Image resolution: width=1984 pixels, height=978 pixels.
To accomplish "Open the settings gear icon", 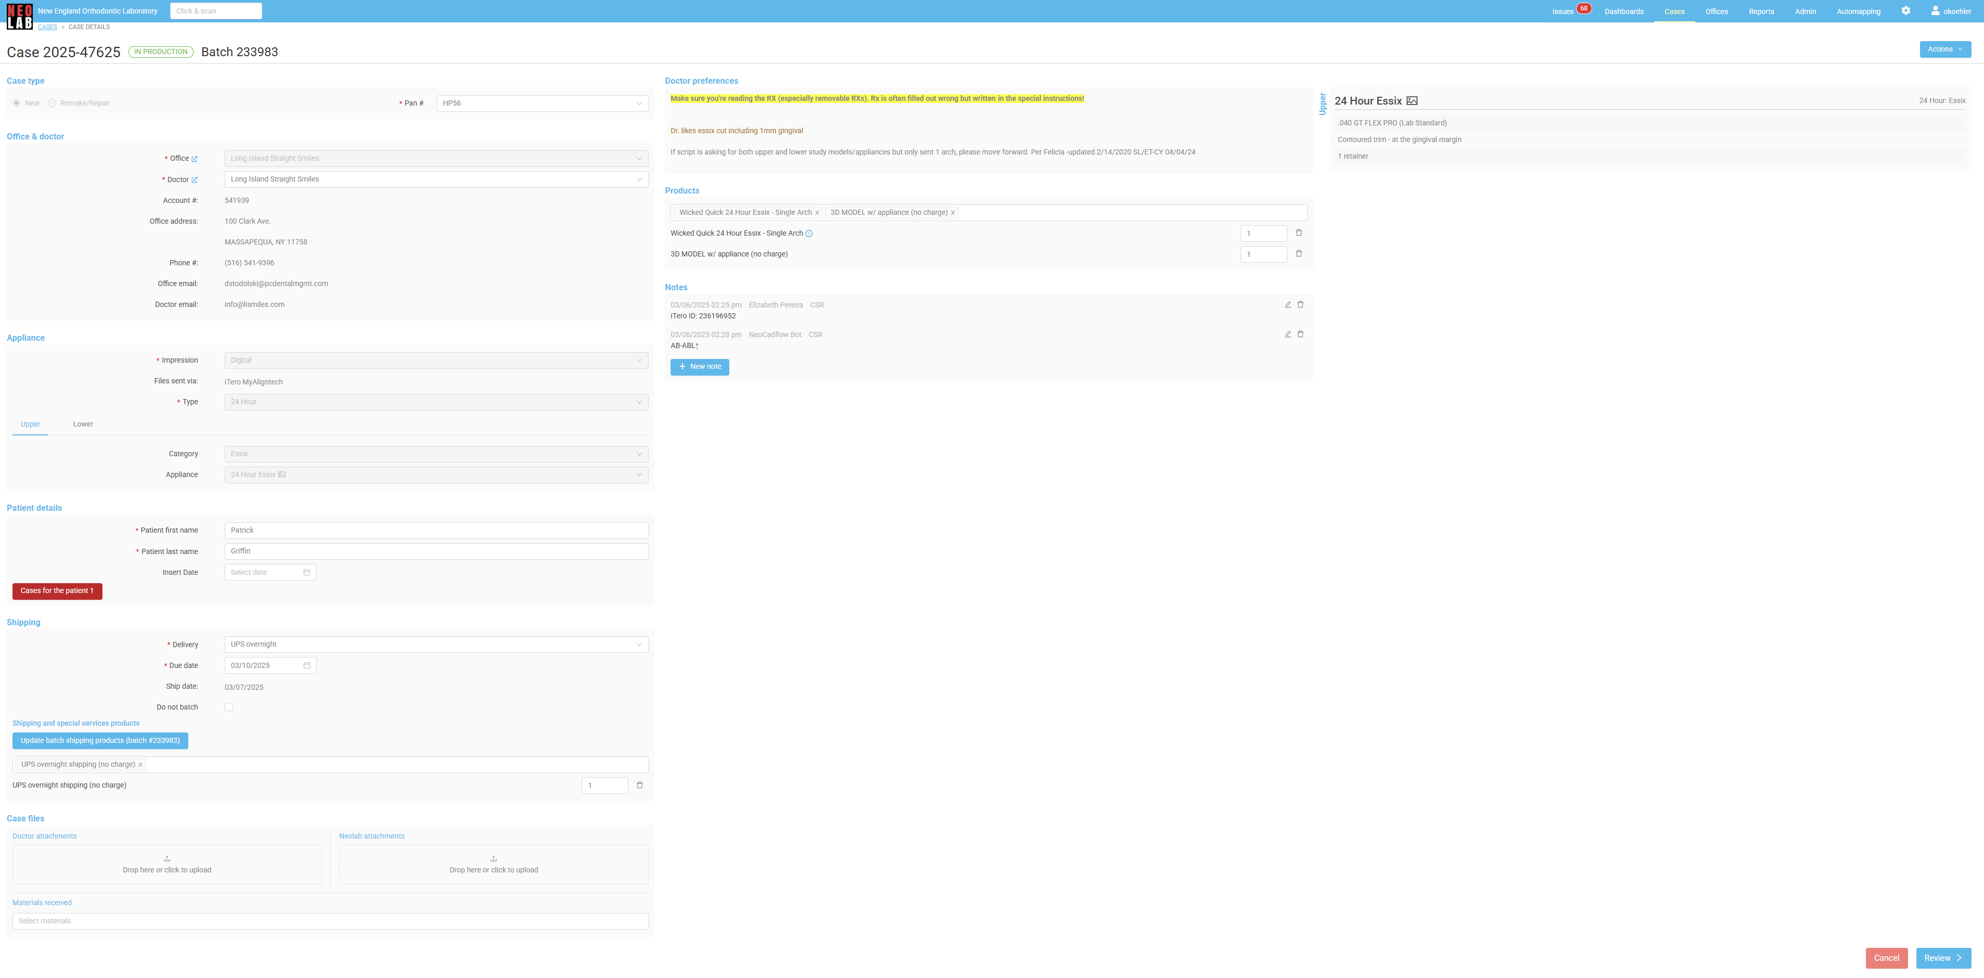I will [1905, 11].
